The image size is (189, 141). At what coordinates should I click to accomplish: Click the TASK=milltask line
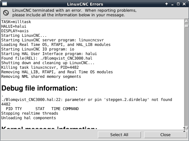[x=16, y=22]
